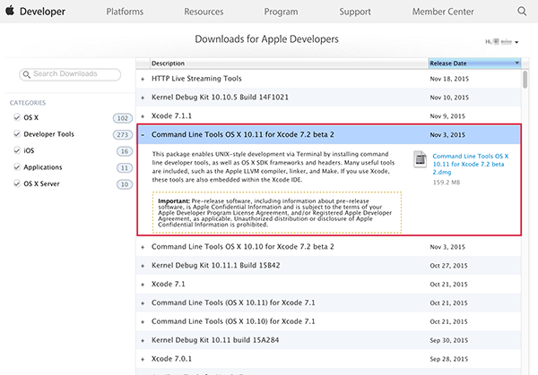538x375 pixels.
Task: Download Command Line Tools OS X 10.11 dmg link
Action: (471, 164)
